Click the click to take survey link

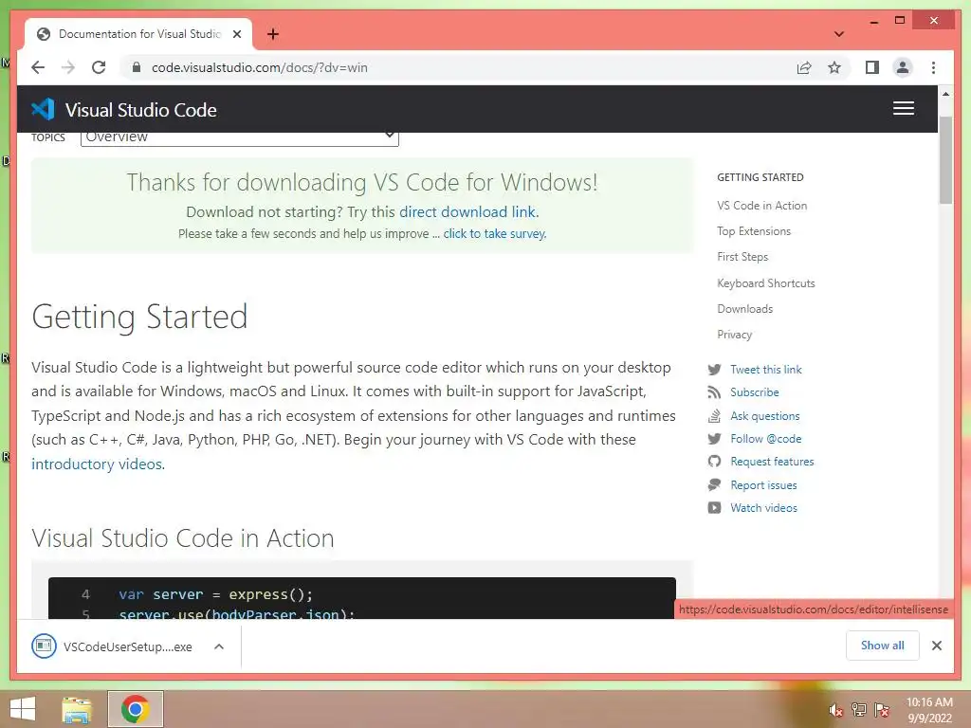pos(495,234)
